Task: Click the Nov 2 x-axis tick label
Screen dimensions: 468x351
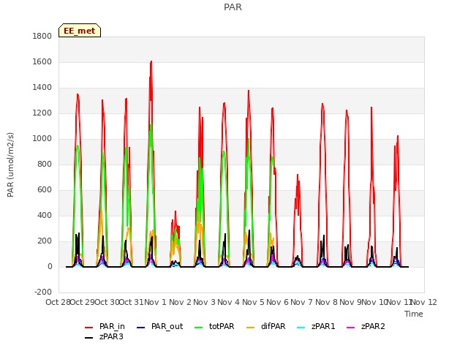Action: (x=180, y=302)
